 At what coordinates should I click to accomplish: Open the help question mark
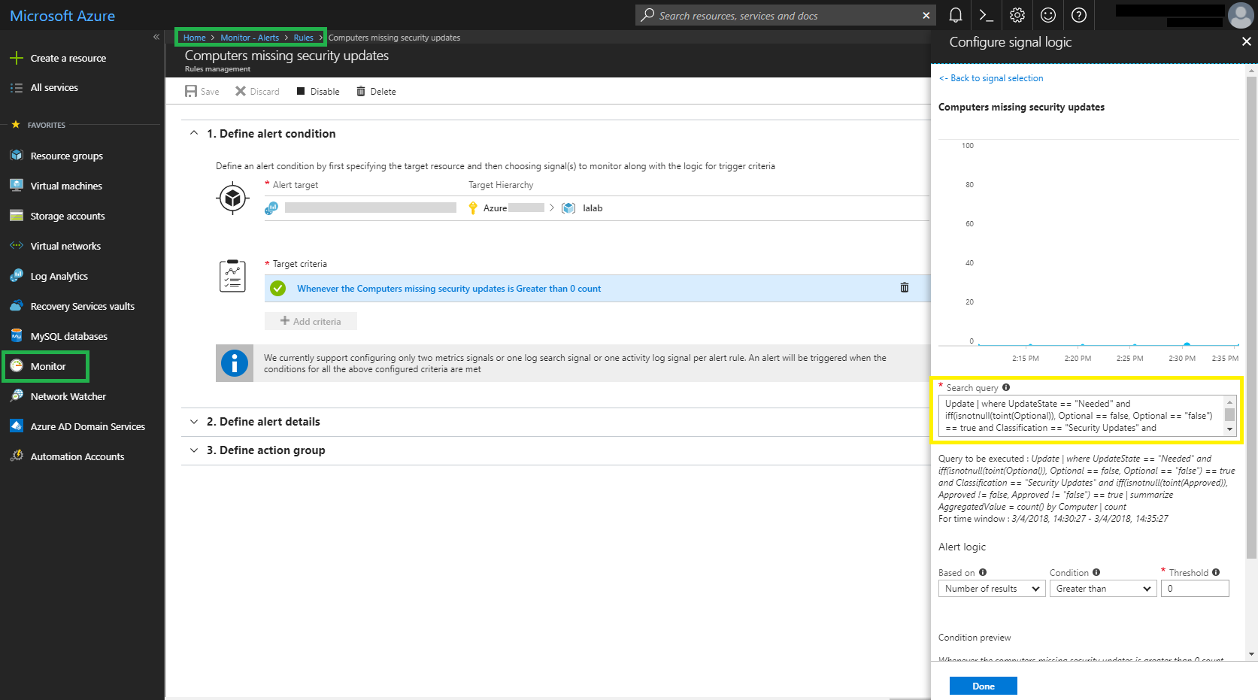click(x=1079, y=15)
